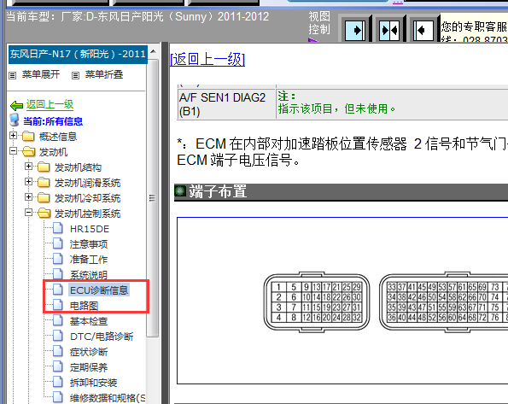
Task: Click the left ECM connector terminal diagram
Action: (x=317, y=302)
